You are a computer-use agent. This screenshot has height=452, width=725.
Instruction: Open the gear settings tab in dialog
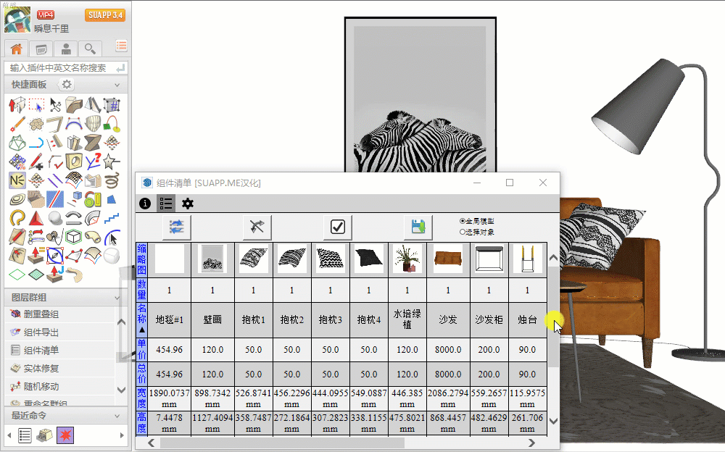[x=188, y=204]
